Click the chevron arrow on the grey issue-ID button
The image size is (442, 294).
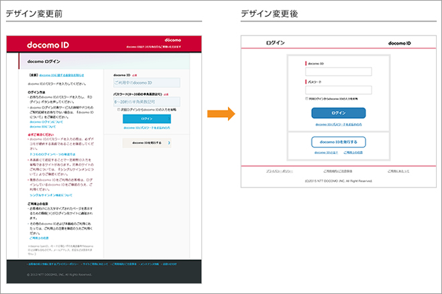click(169, 143)
